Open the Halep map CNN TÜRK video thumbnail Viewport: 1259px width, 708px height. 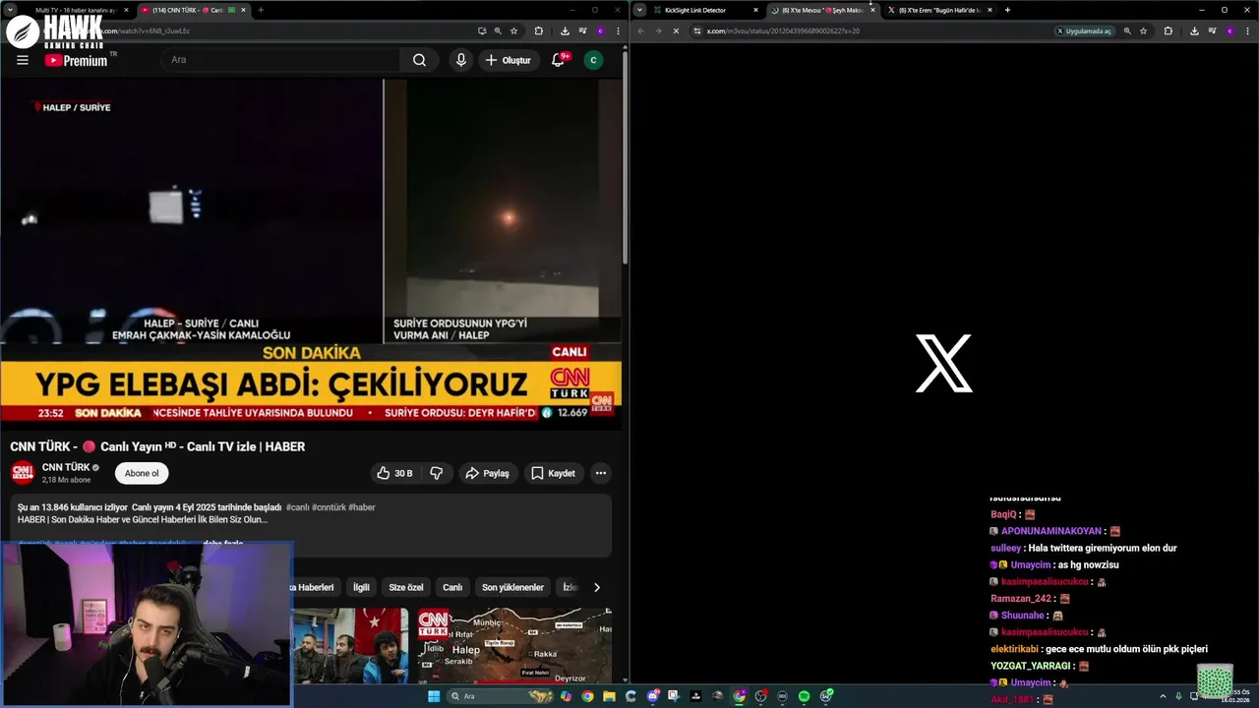point(514,646)
